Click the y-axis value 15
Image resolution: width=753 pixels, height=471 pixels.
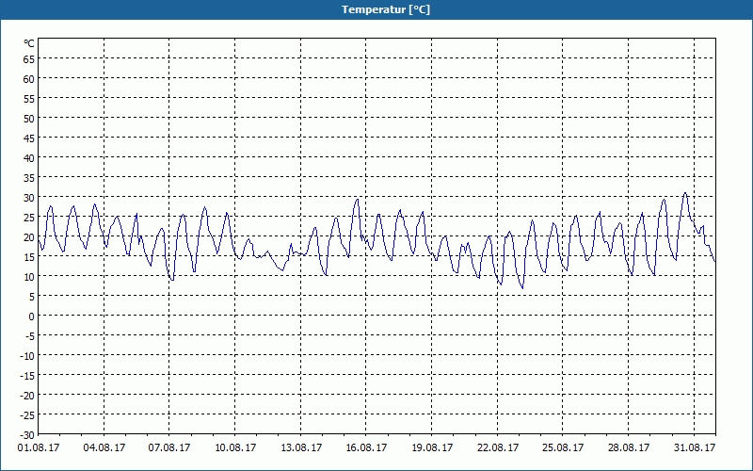click(29, 256)
